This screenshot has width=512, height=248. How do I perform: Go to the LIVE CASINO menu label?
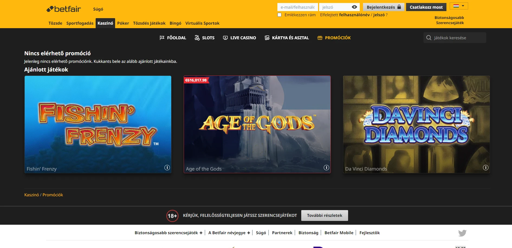[243, 38]
